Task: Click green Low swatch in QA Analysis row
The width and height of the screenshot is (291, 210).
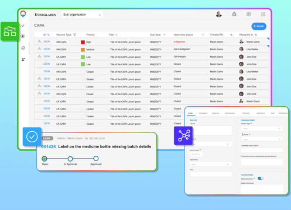Action: [x=83, y=57]
